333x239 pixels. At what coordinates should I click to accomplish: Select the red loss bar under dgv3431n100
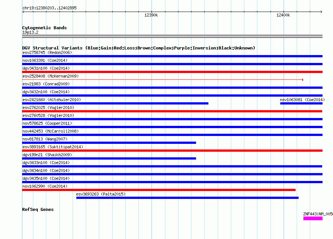click(172, 72)
